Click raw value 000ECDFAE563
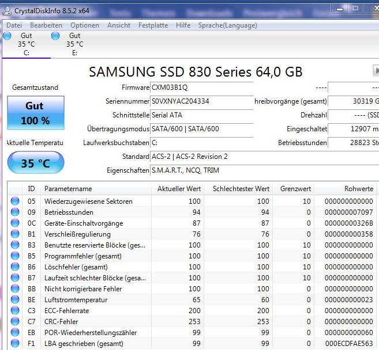 click(349, 344)
